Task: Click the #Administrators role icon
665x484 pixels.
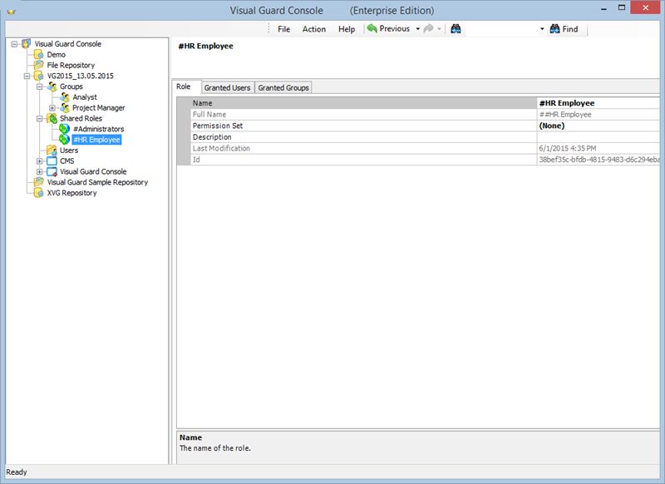Action: [65, 129]
